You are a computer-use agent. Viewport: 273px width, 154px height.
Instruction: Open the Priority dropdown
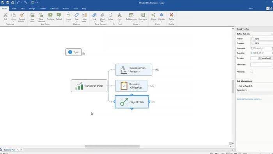click(262, 39)
